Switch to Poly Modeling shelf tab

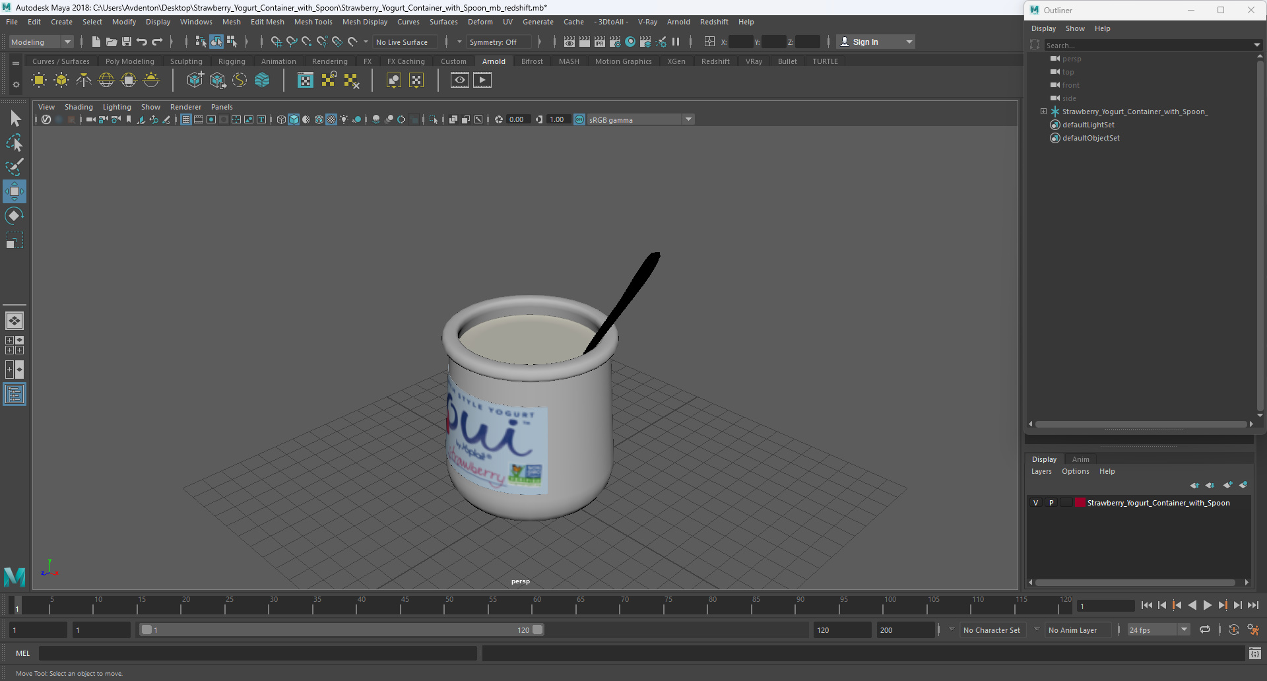(129, 61)
